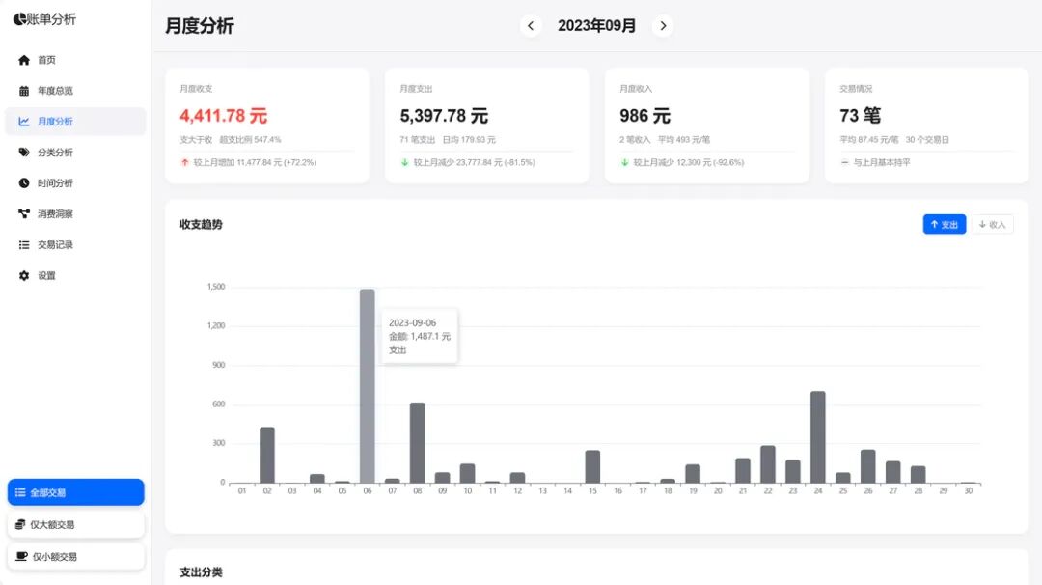Select 月度分析 in the sidebar

coord(76,121)
